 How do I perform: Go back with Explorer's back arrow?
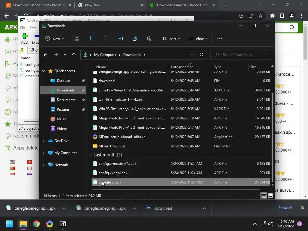click(x=45, y=55)
